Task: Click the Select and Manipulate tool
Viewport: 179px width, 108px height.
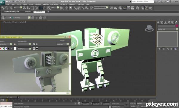Action: pyautogui.click(x=66, y=8)
